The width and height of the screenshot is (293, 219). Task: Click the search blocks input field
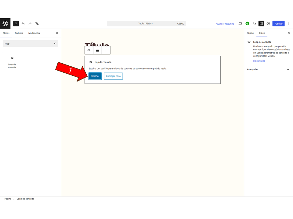27,43
